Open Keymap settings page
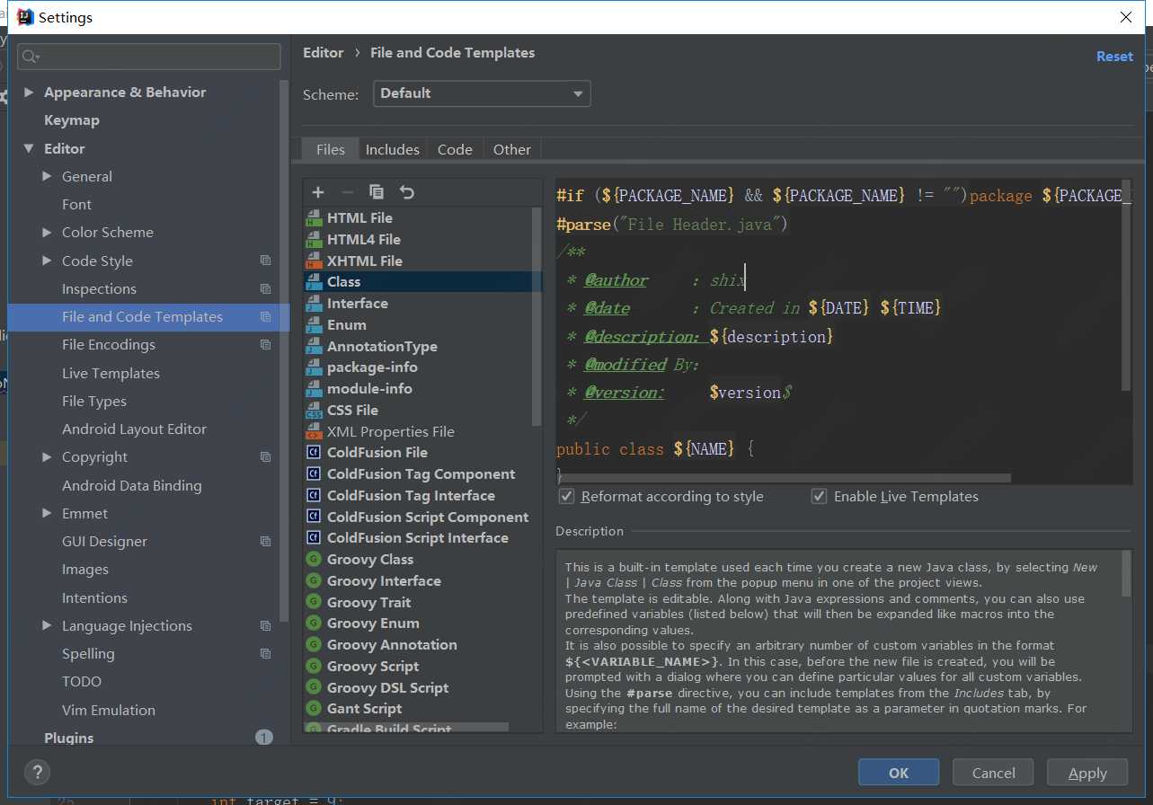The image size is (1153, 805). click(72, 120)
